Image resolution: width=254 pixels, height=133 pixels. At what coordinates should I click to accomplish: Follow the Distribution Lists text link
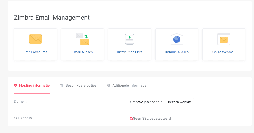(x=130, y=52)
